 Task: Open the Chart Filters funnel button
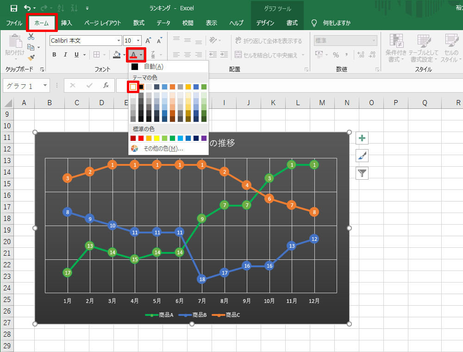(362, 173)
